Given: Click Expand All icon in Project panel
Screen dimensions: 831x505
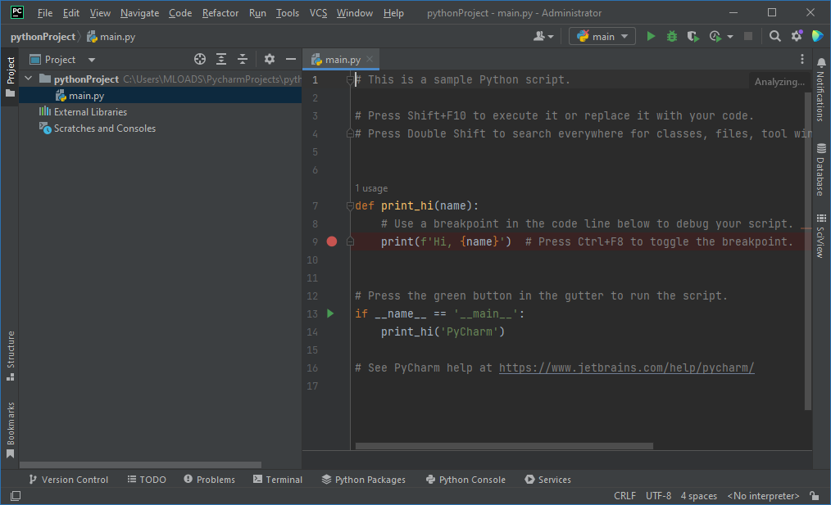Looking at the screenshot, I should [x=221, y=59].
